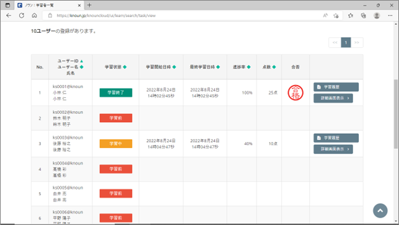Click the 合否 column header

[296, 67]
